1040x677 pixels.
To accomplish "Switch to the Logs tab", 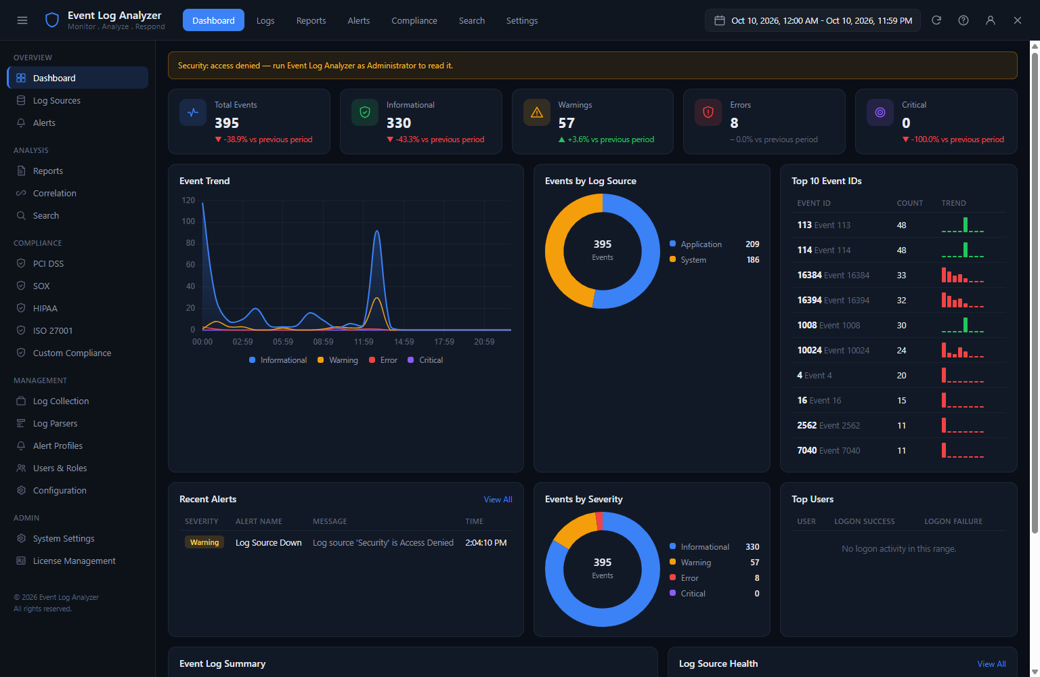I will [x=265, y=20].
